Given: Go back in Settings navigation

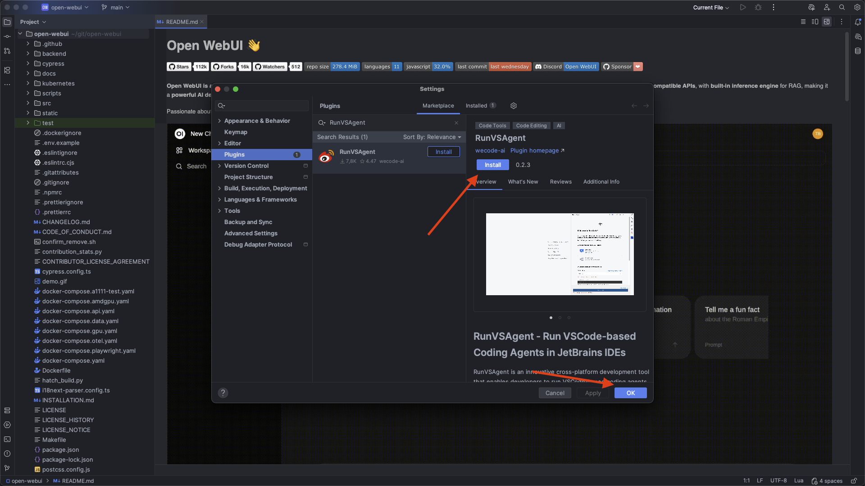Looking at the screenshot, I should (x=634, y=106).
